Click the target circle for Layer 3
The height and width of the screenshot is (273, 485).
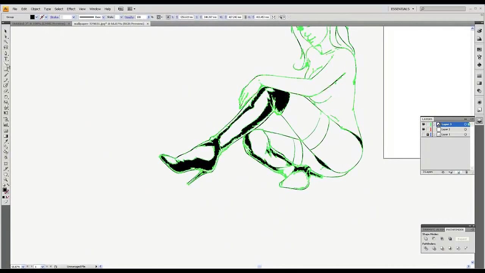[x=465, y=124]
